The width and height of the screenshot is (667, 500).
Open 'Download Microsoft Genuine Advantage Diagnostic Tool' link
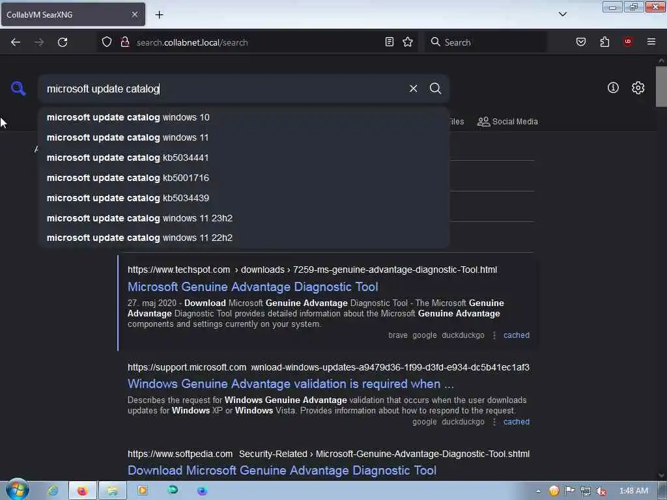coord(282,471)
